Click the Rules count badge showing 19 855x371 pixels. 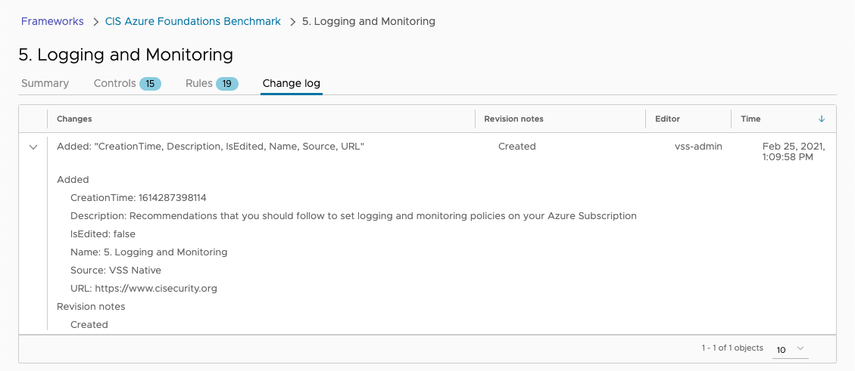227,84
